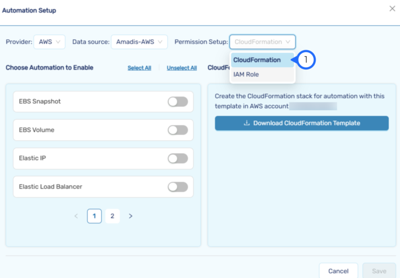Select CloudFormation from the dropdown list

click(x=257, y=60)
